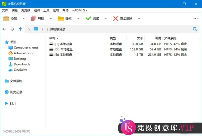Click the 转换 (Convert) toolbar icon
Viewport: 202px width, 136px height.
(33, 18)
